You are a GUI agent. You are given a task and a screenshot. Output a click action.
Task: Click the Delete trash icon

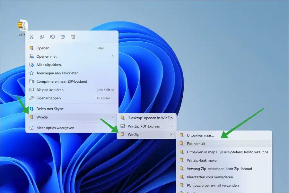pos(73,37)
